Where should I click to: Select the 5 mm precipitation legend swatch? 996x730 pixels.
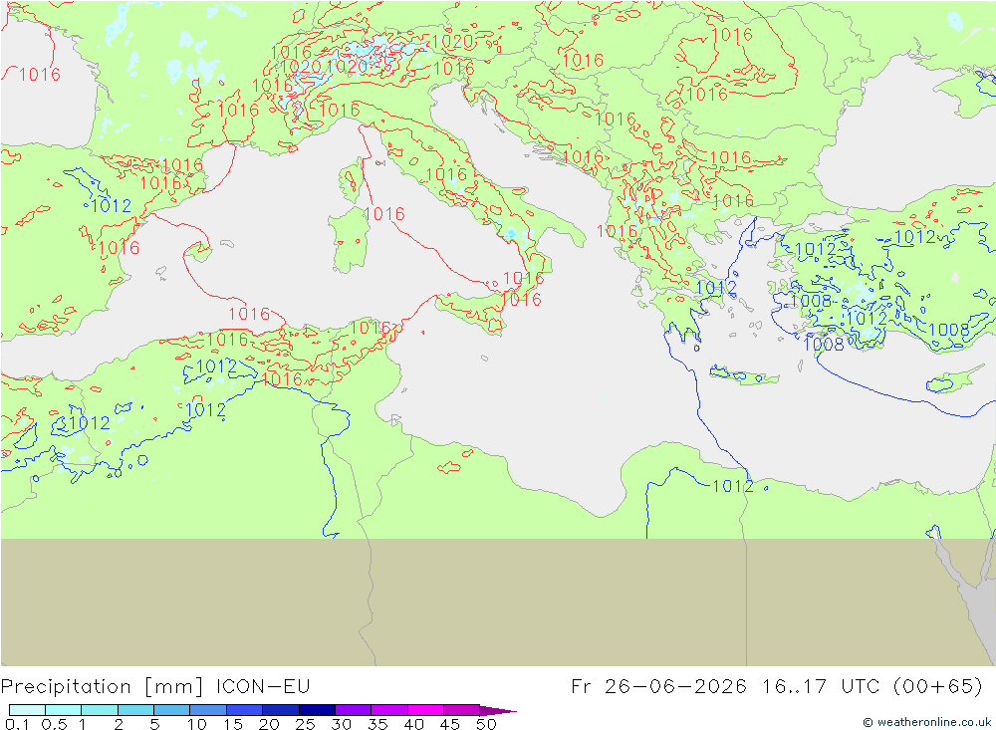pyautogui.click(x=171, y=710)
